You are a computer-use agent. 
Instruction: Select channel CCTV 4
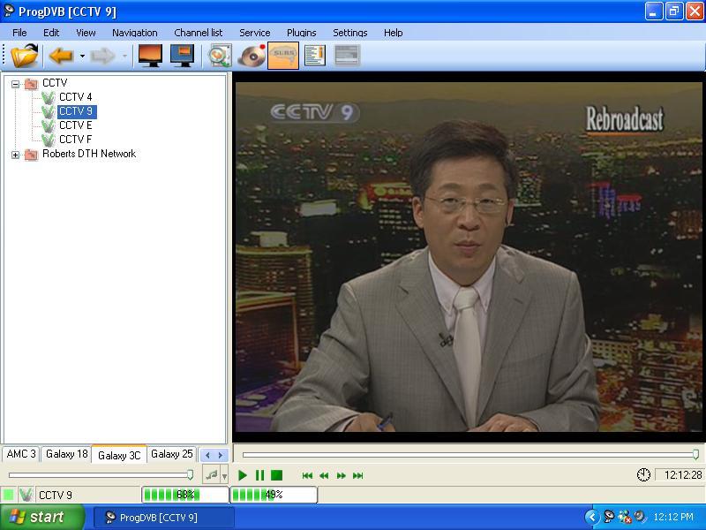(75, 97)
